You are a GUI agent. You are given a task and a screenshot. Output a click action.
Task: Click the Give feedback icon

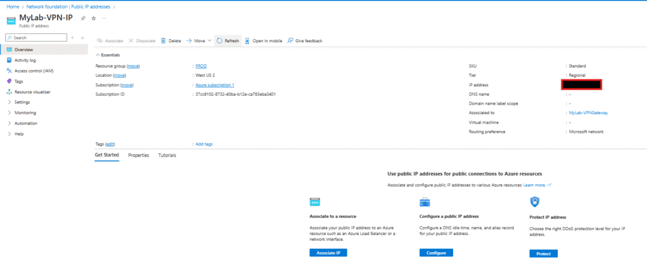point(291,41)
